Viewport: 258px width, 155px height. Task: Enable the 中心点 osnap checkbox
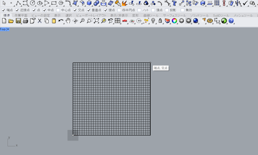point(58,10)
